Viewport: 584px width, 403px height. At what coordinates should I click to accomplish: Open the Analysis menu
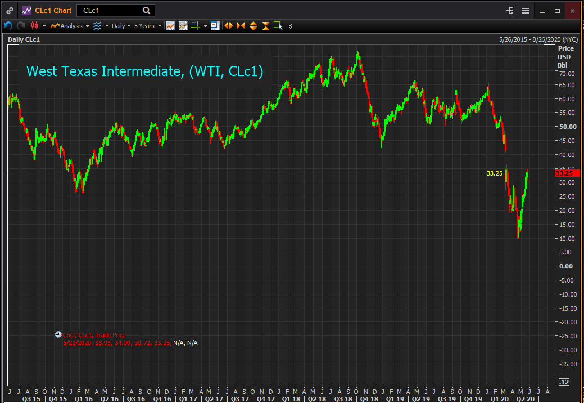[67, 26]
